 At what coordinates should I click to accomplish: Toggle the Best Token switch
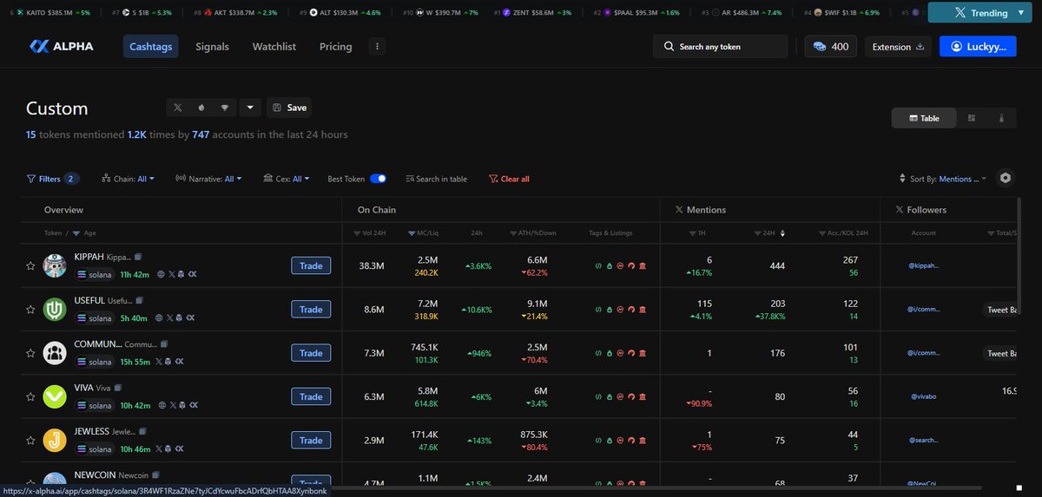coord(378,179)
